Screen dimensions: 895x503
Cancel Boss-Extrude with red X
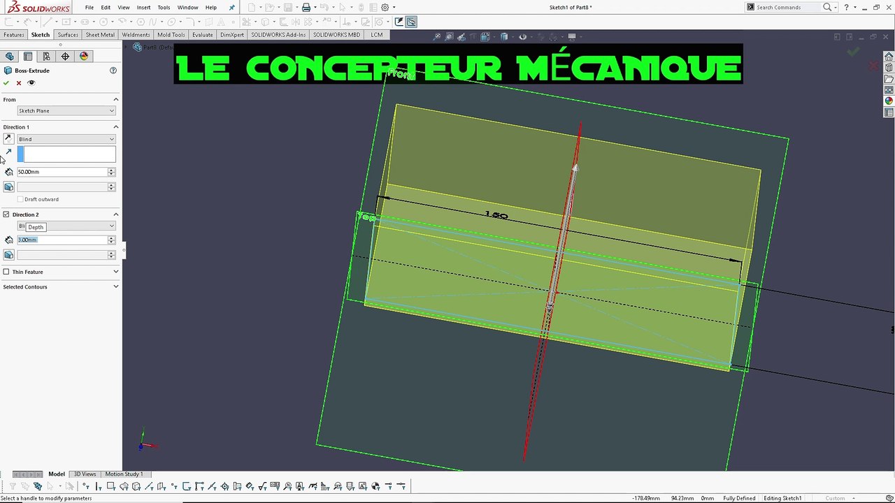point(19,83)
